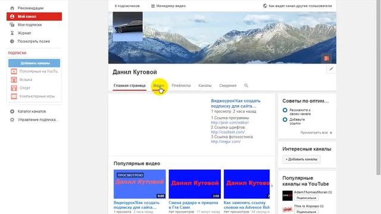Screen dimensions: 381x214
Task: Click the Компьютерные игры channel icon
Action: pos(14,96)
